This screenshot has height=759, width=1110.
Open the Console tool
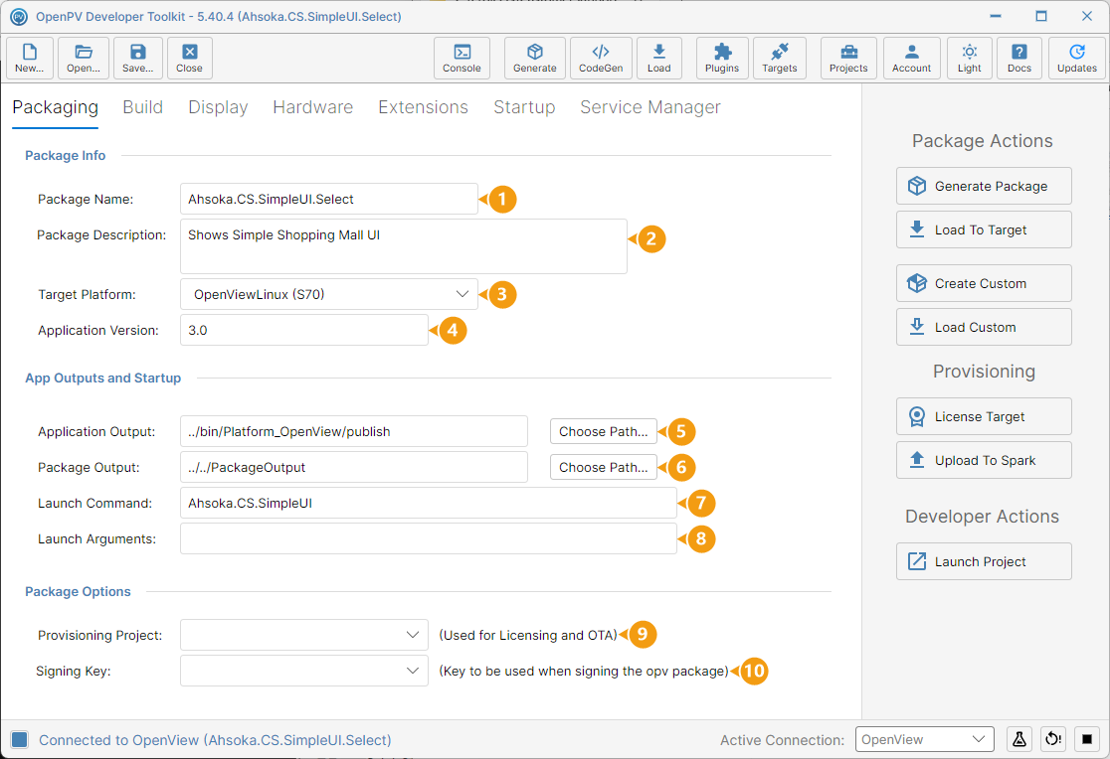pos(462,58)
